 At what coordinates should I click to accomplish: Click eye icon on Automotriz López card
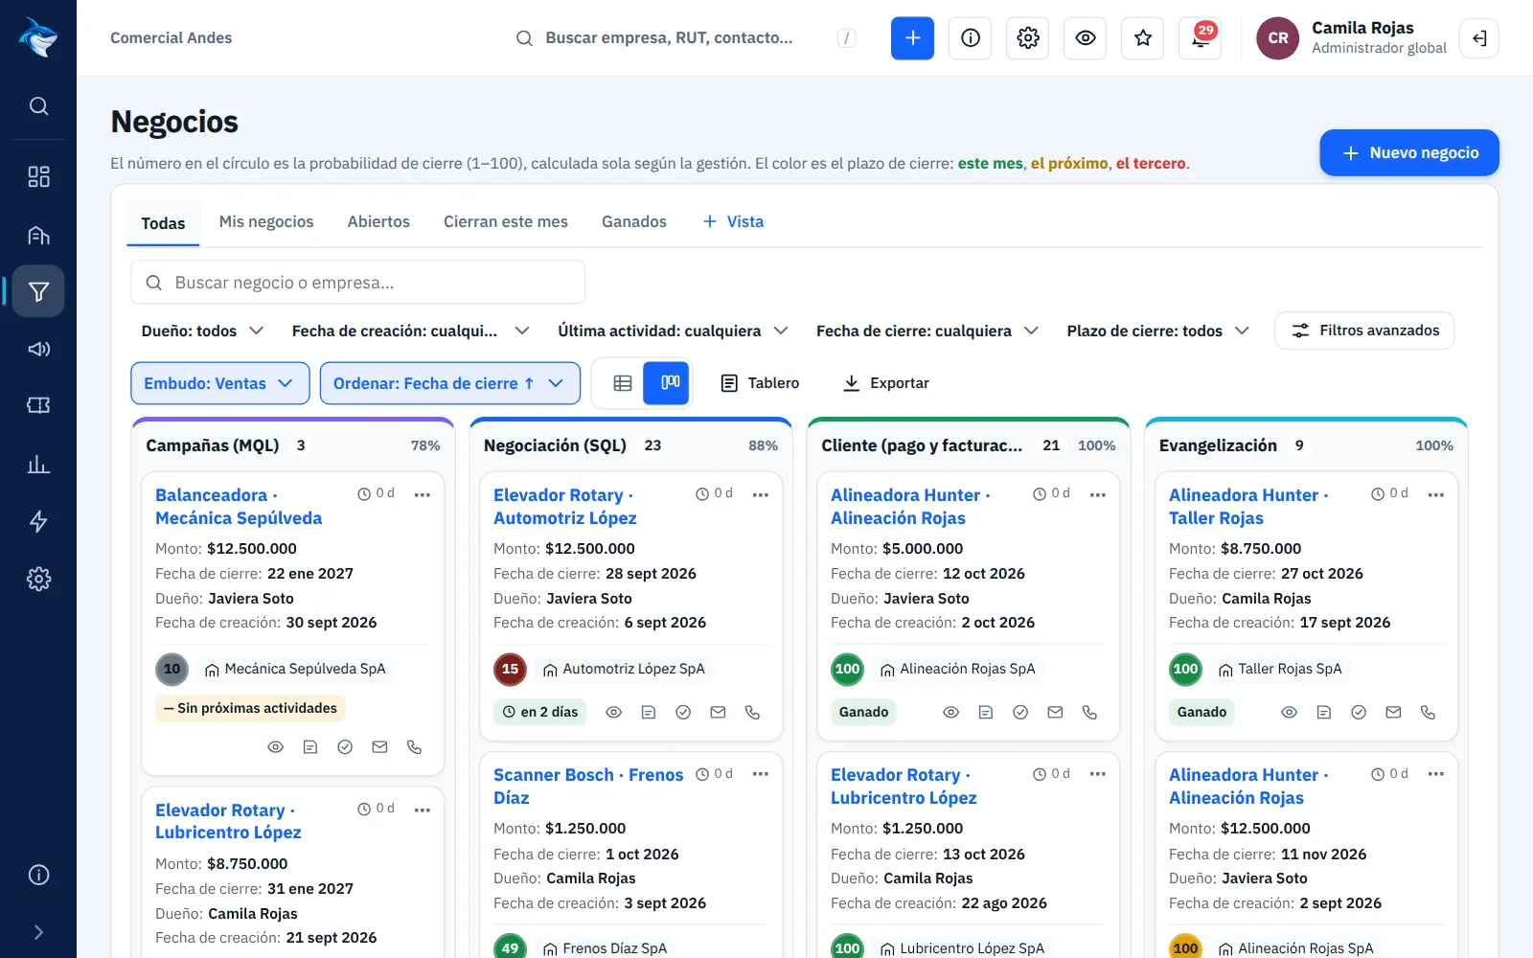coord(614,712)
